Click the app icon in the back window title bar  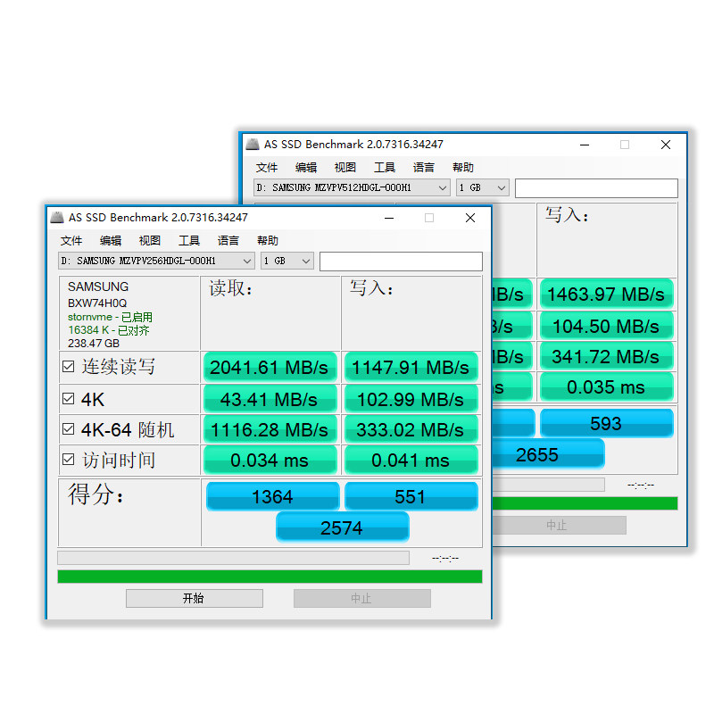(253, 145)
